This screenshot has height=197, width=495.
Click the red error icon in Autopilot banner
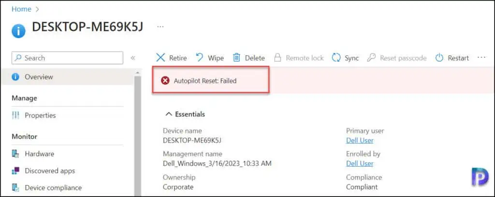[x=165, y=81]
